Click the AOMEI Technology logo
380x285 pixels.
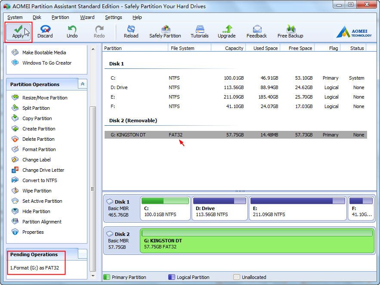click(354, 32)
